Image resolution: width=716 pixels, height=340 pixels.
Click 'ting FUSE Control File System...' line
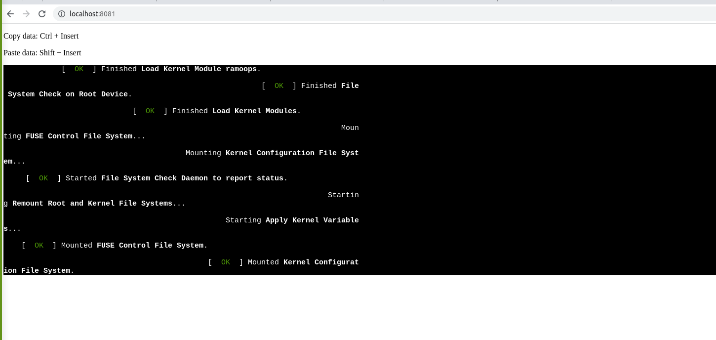point(75,136)
